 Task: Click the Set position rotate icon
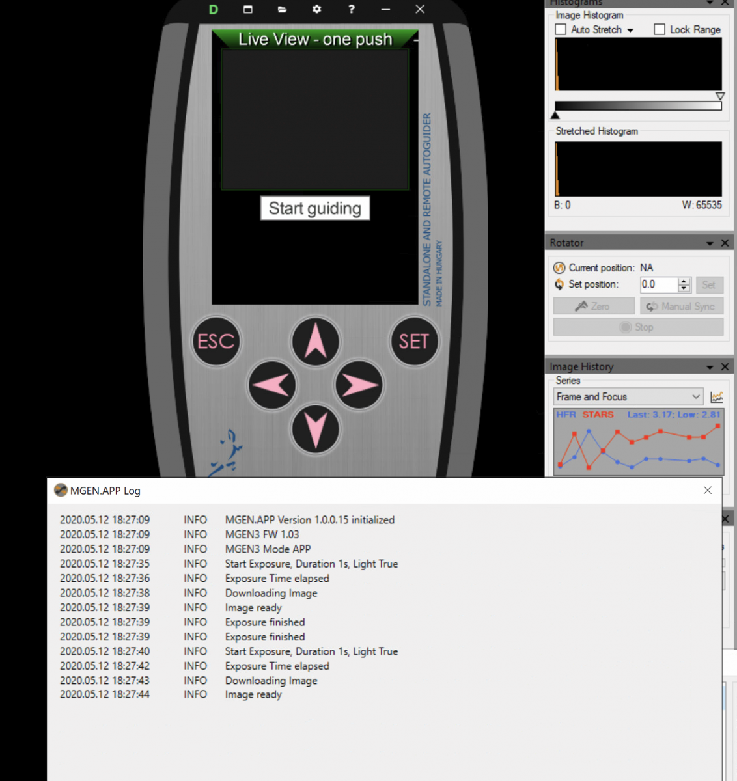click(x=559, y=284)
